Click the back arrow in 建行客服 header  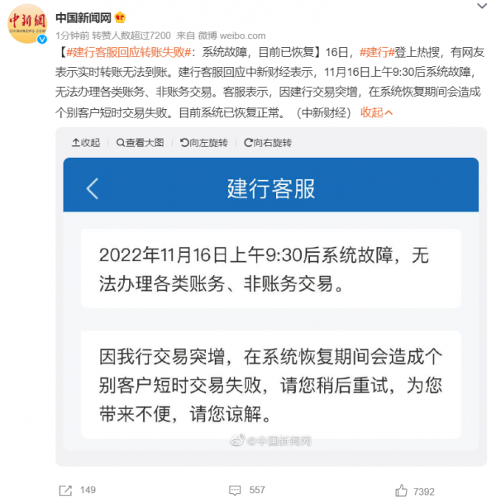pyautogui.click(x=93, y=188)
